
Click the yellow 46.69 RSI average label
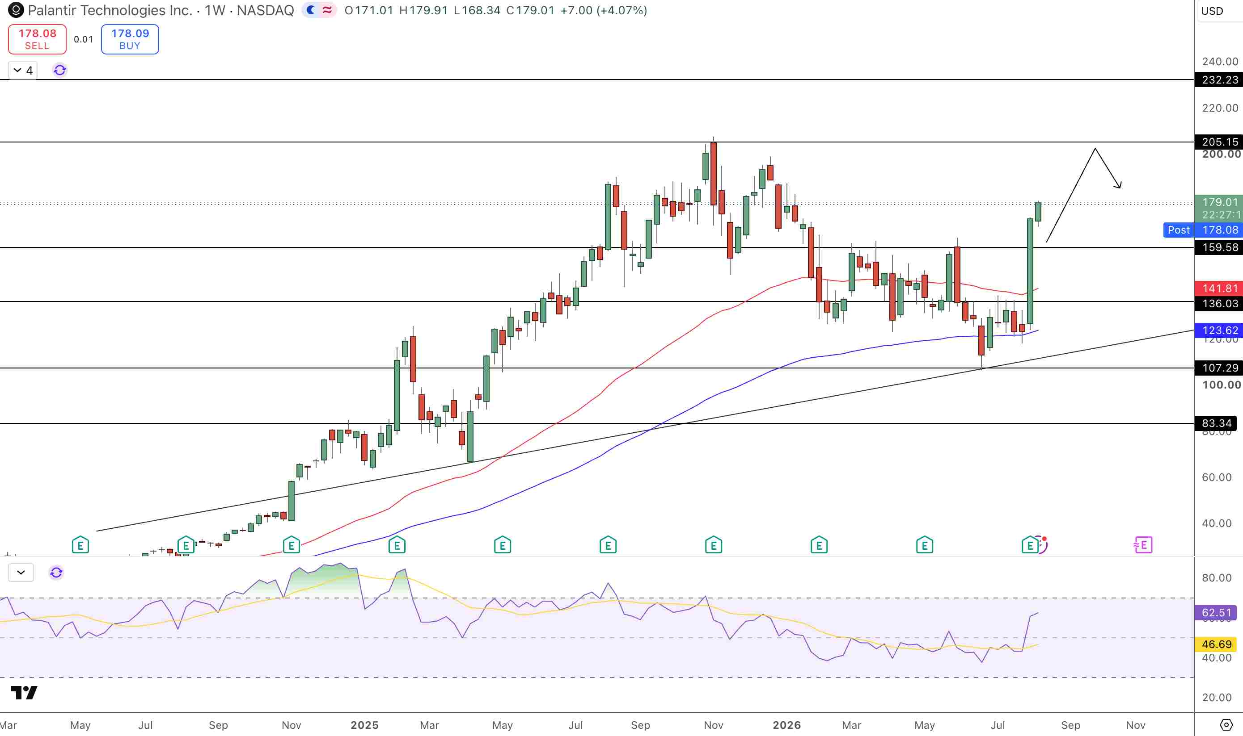pos(1215,645)
